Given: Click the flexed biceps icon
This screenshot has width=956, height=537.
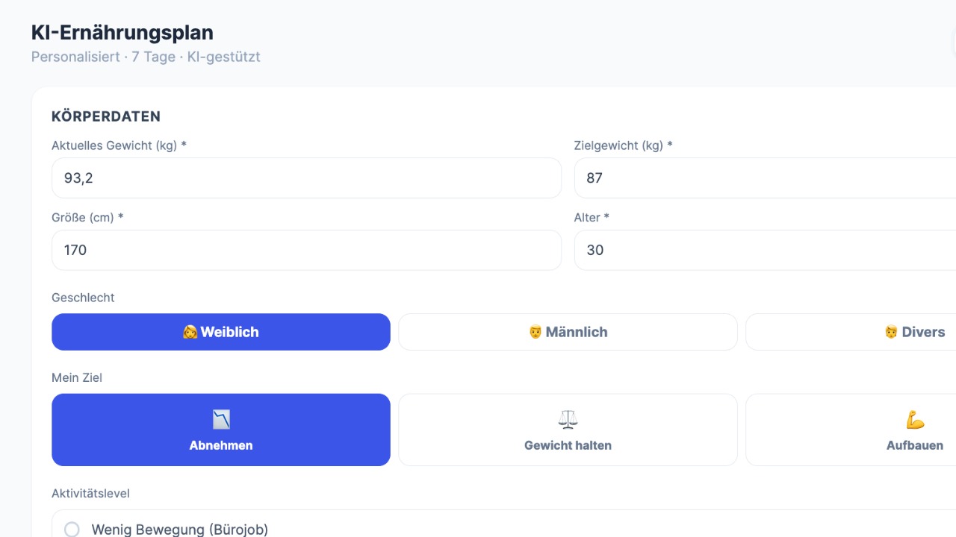Looking at the screenshot, I should [915, 420].
